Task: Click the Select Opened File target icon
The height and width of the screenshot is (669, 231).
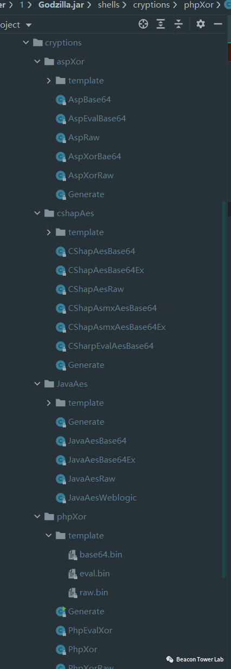Action: [143, 24]
